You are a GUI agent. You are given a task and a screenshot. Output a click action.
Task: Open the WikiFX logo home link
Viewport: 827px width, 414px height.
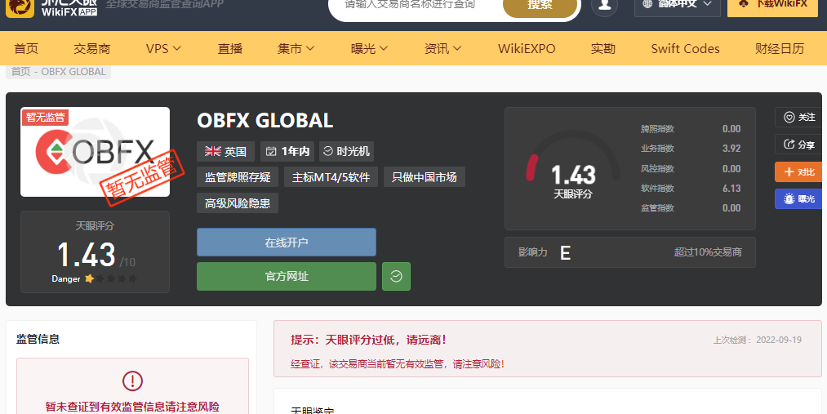point(51,7)
